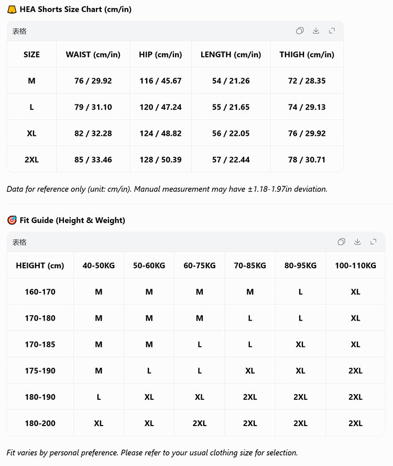Click the 128 / 50.39 hip cell
This screenshot has width=393, height=466.
click(x=160, y=160)
